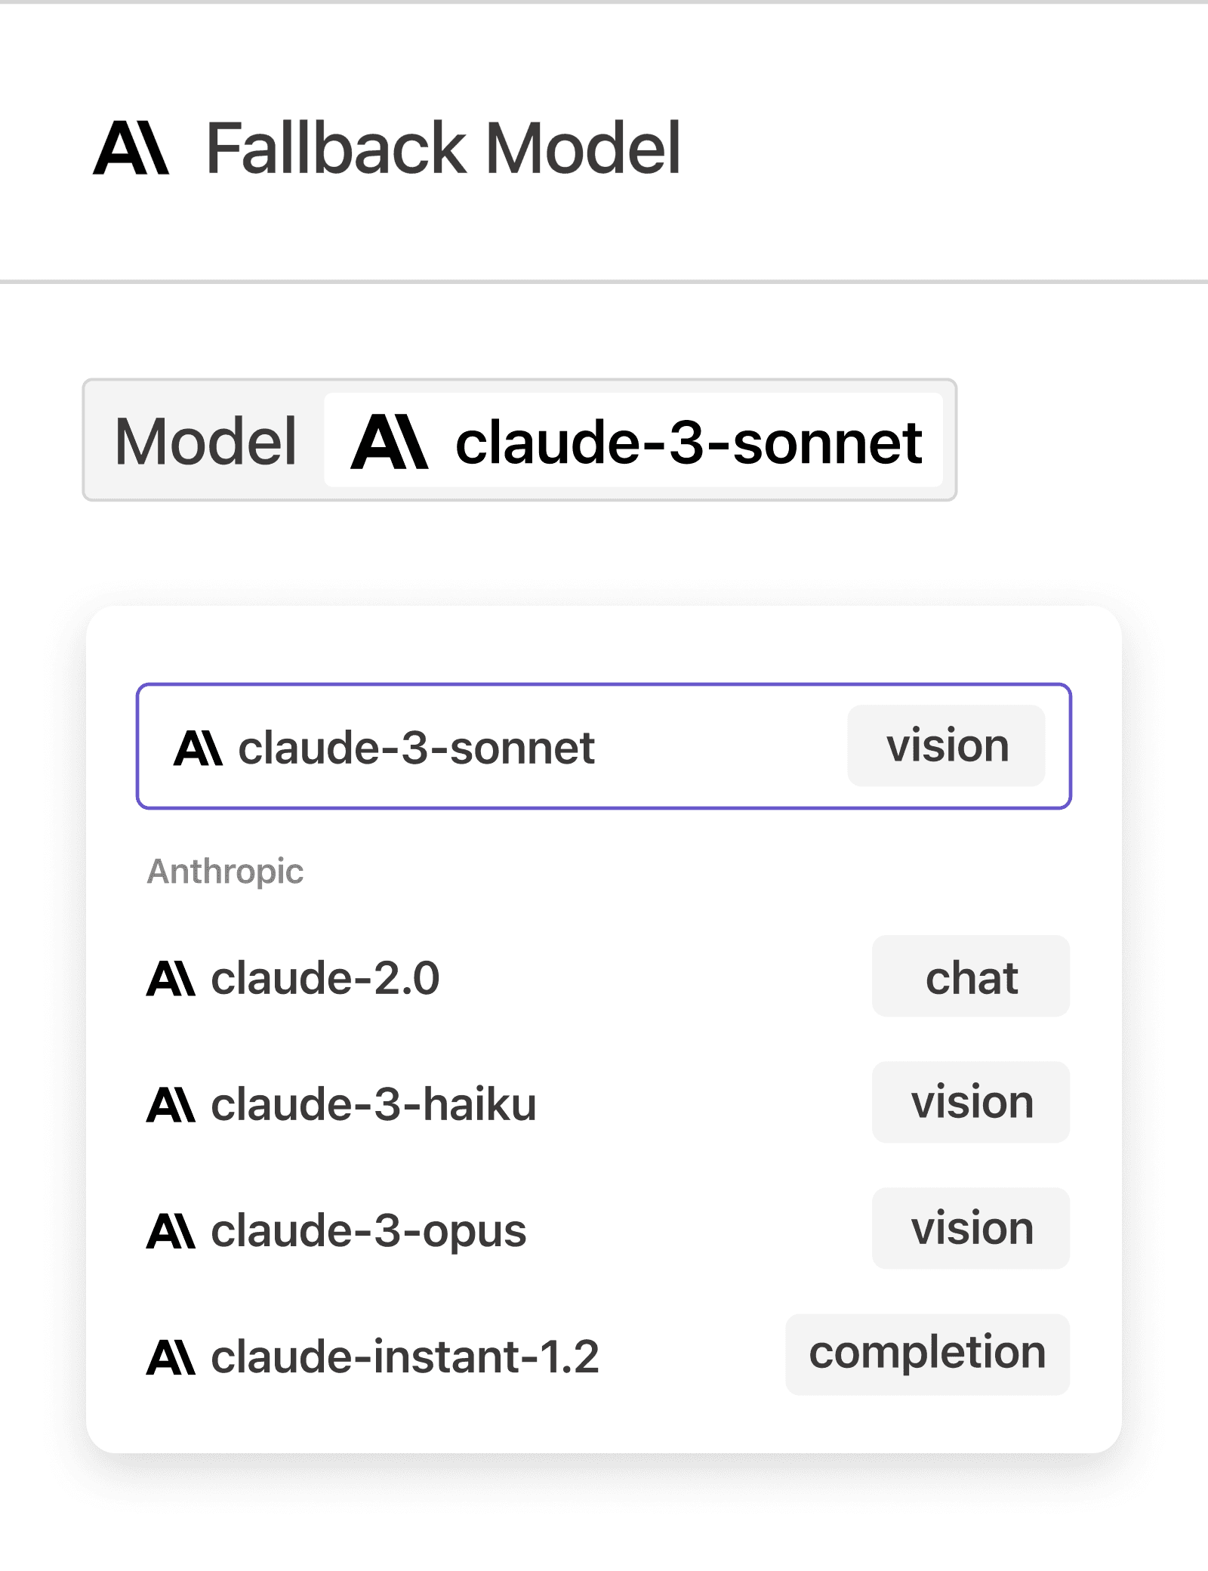Click the vision tag on claude-3-haiku

[971, 1103]
